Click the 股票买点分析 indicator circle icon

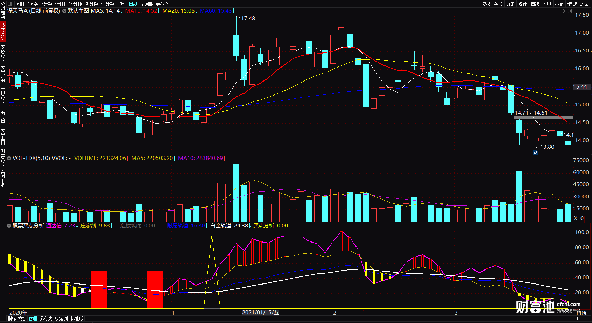9,226
